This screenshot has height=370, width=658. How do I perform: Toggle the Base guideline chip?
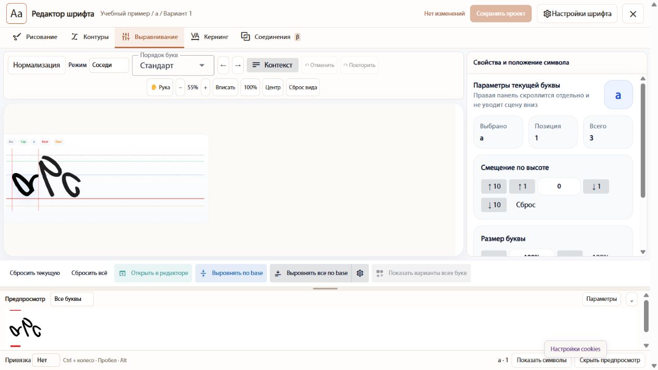(45, 141)
